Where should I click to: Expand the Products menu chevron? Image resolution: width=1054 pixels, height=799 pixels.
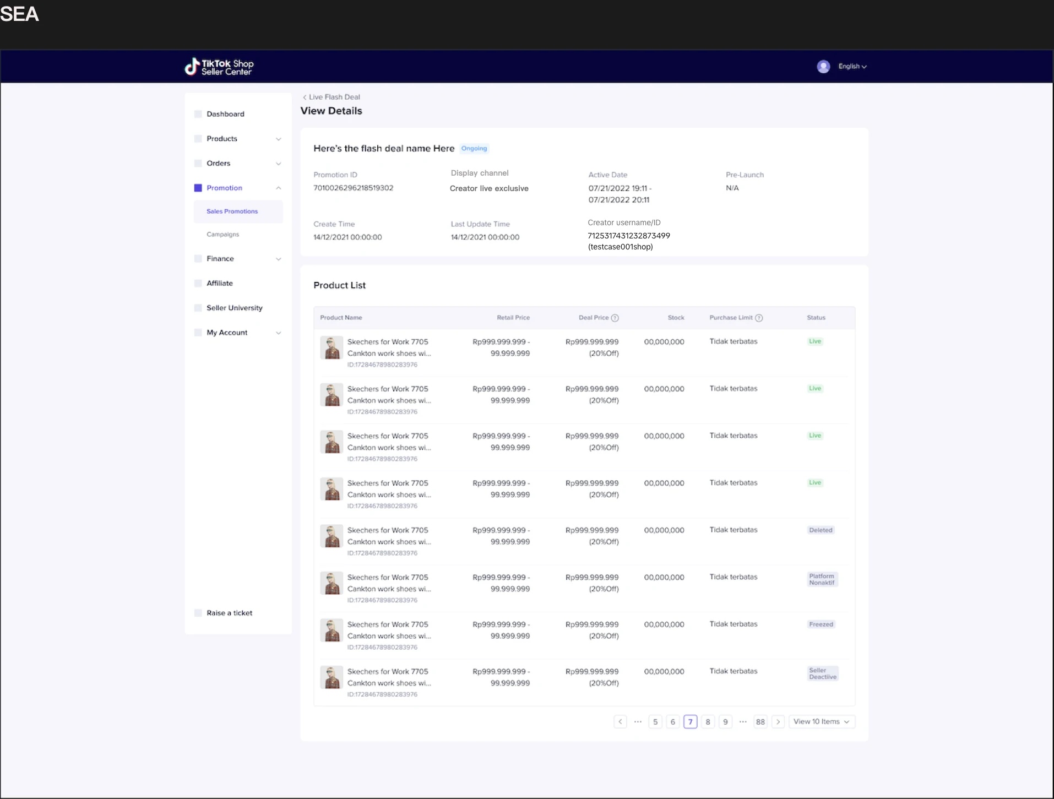pyautogui.click(x=279, y=139)
